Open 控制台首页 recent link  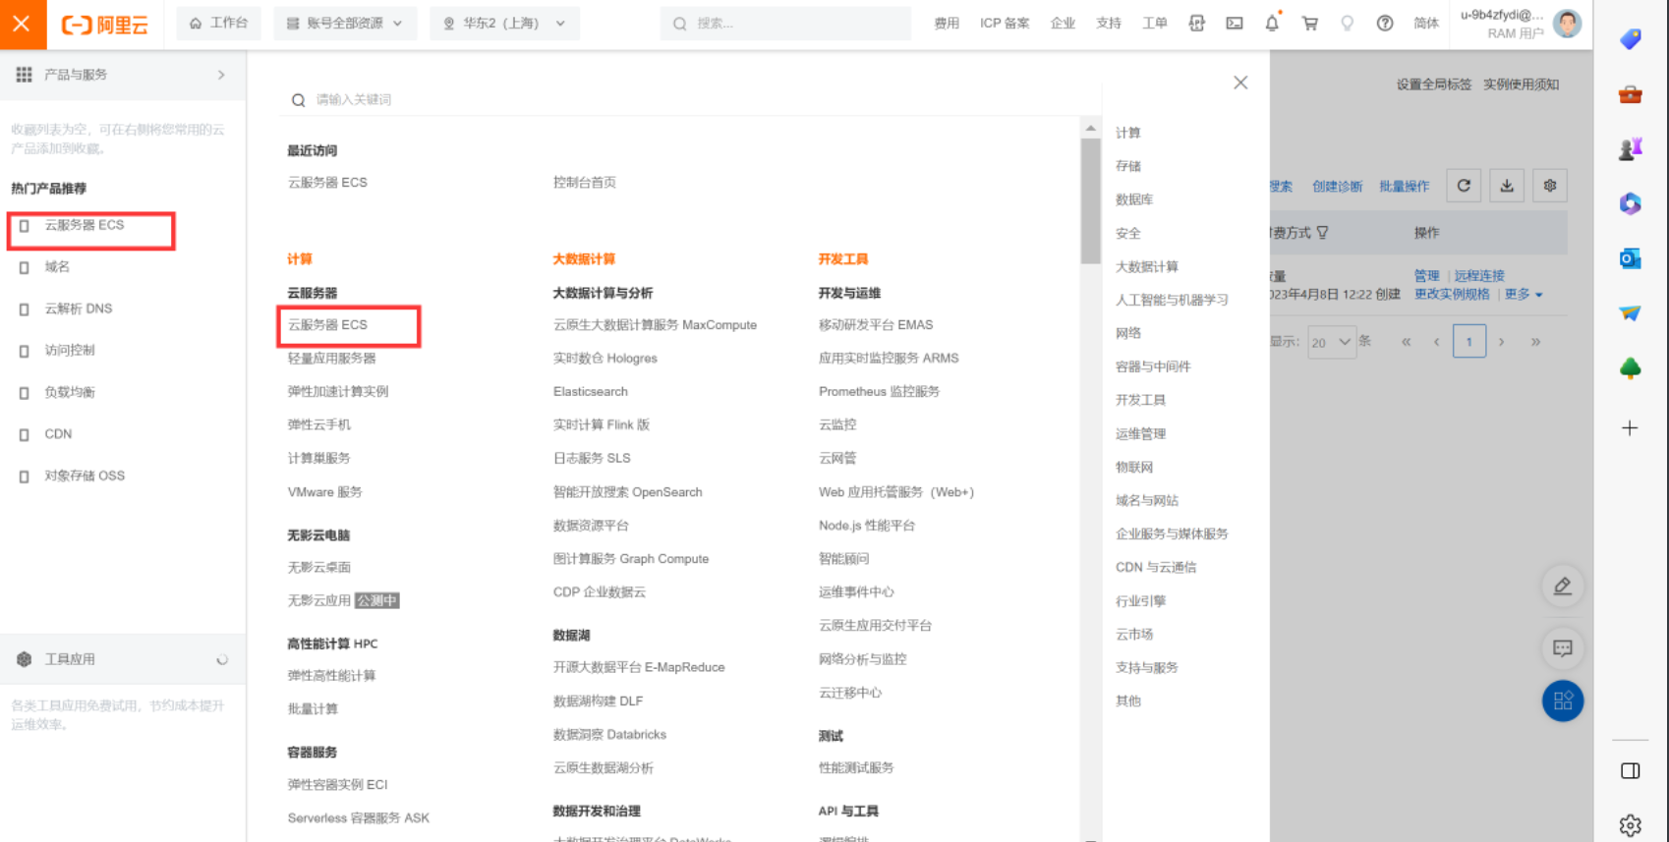(x=585, y=183)
